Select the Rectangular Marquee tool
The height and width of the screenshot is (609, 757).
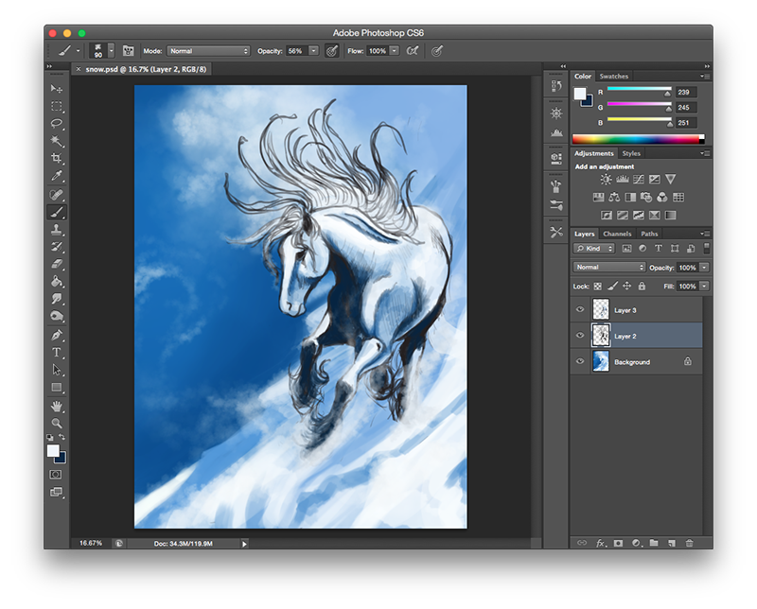(57, 106)
